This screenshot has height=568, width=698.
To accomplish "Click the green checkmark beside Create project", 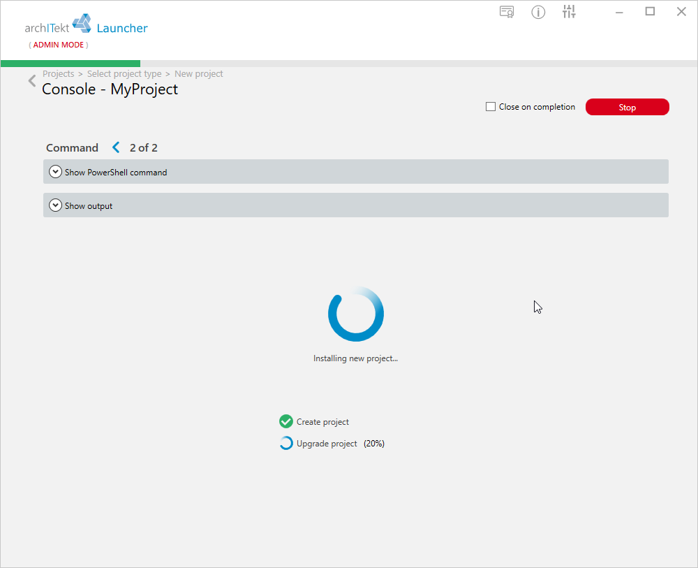I will click(x=285, y=421).
